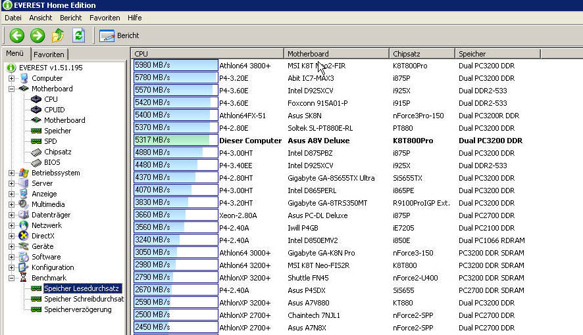This screenshot has width=583, height=335.
Task: Collapse the Motherboard tree node
Action: coord(12,89)
